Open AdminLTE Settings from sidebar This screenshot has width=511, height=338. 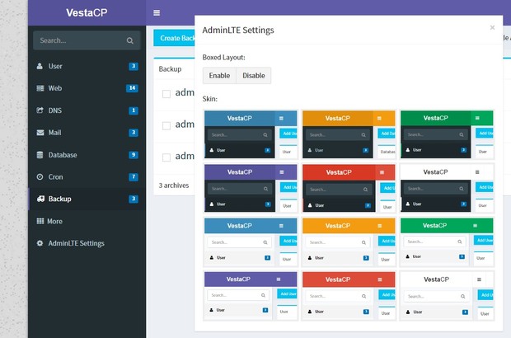pos(87,243)
